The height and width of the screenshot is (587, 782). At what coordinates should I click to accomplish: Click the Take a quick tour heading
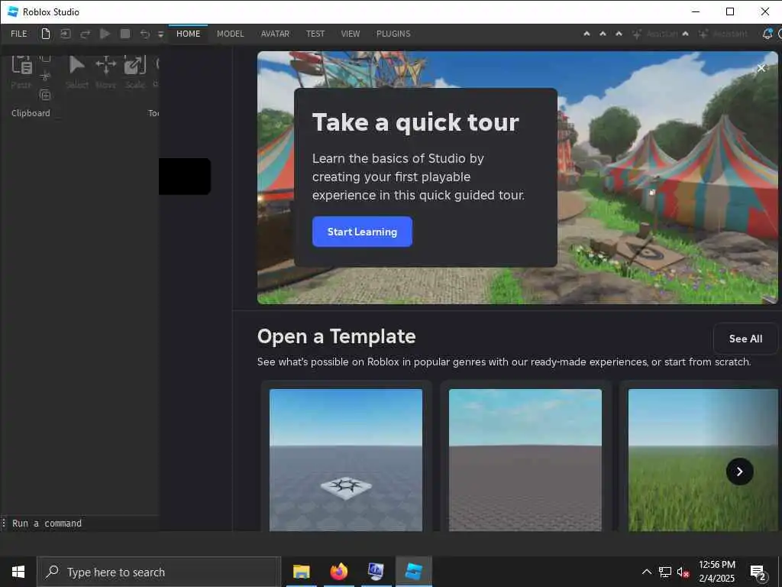click(x=415, y=122)
